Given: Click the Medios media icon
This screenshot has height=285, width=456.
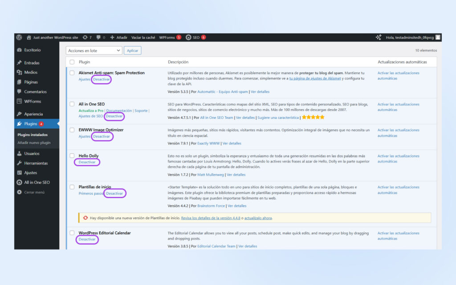Looking at the screenshot, I should [19, 72].
